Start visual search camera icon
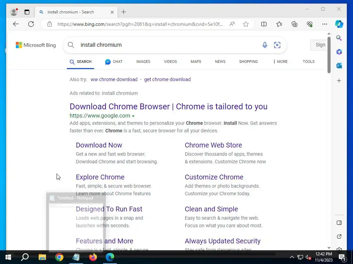353x264 pixels. pos(277,45)
